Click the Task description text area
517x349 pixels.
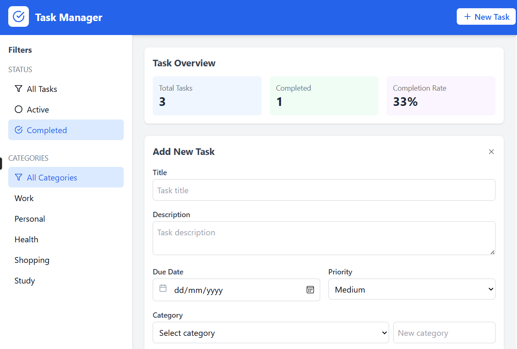[324, 238]
